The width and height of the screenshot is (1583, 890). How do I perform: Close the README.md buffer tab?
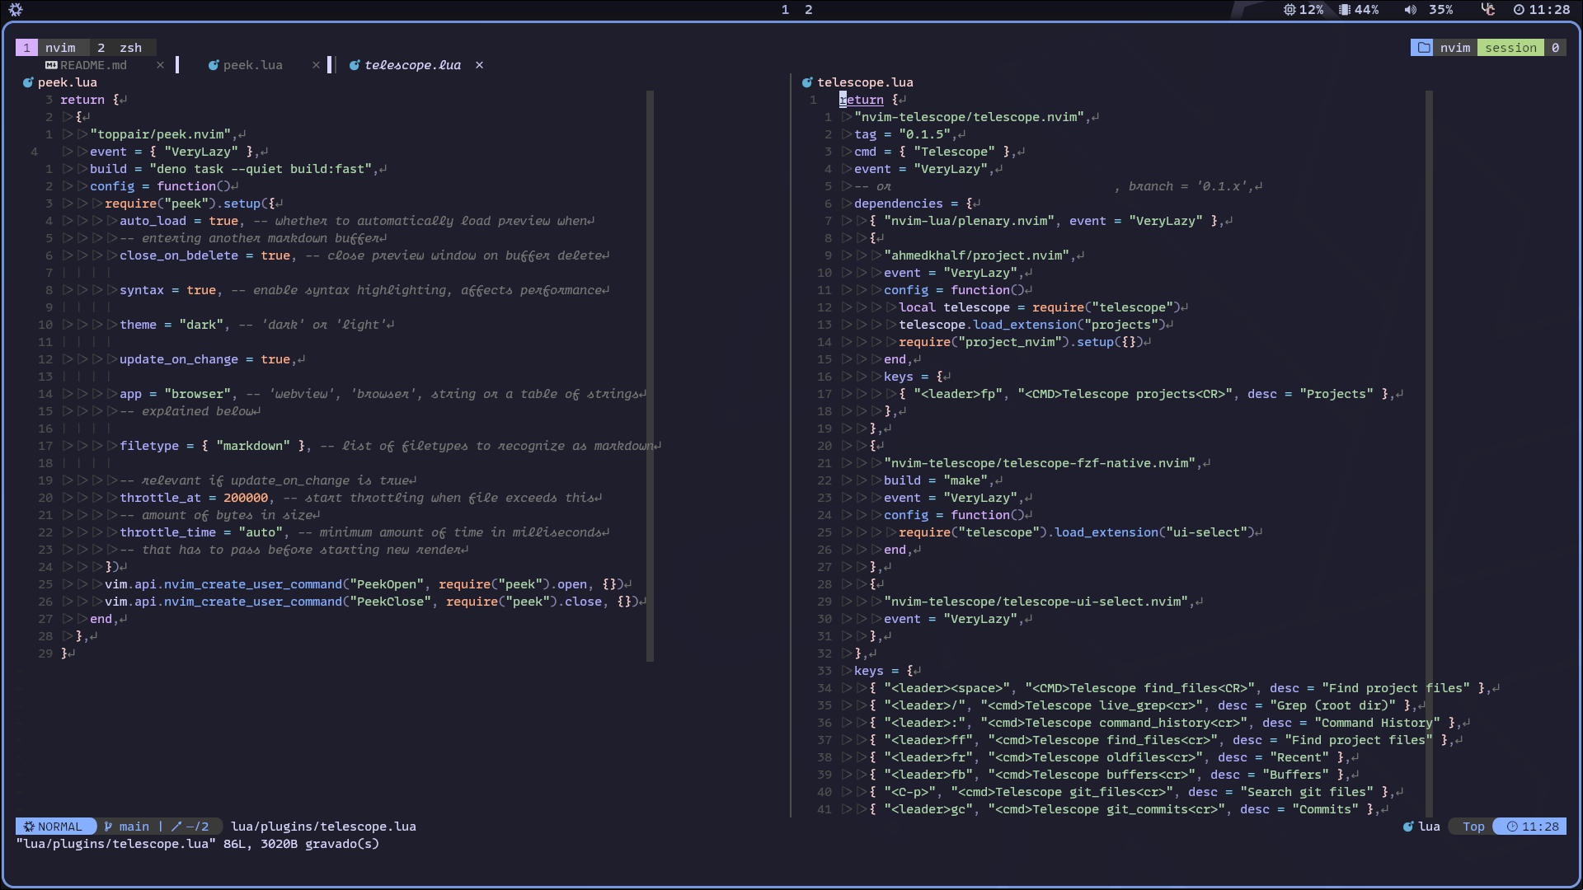160,65
